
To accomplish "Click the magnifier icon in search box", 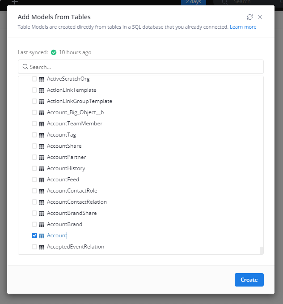I will click(25, 67).
